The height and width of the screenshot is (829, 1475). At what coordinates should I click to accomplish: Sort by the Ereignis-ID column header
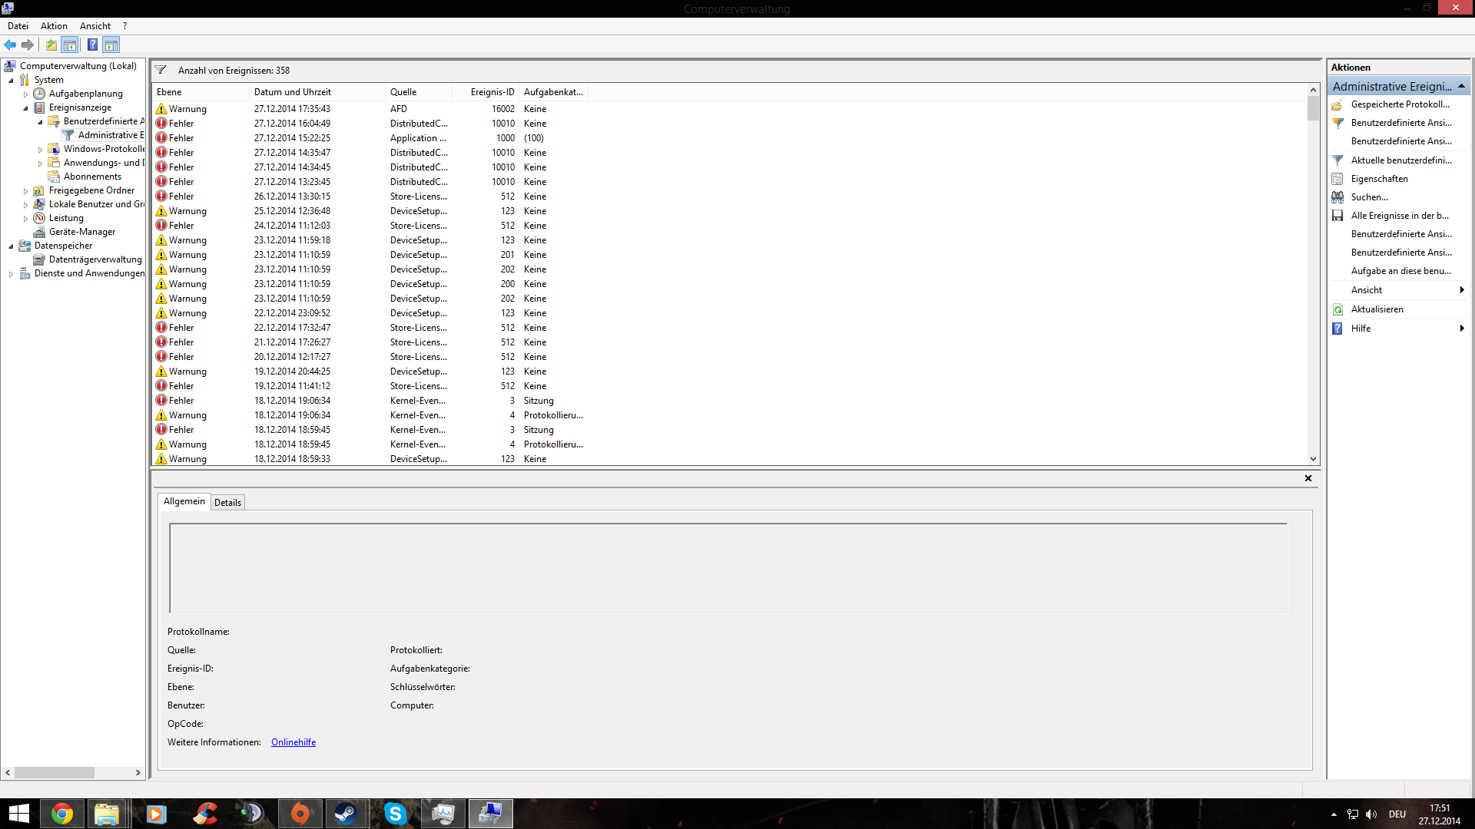coord(492,92)
